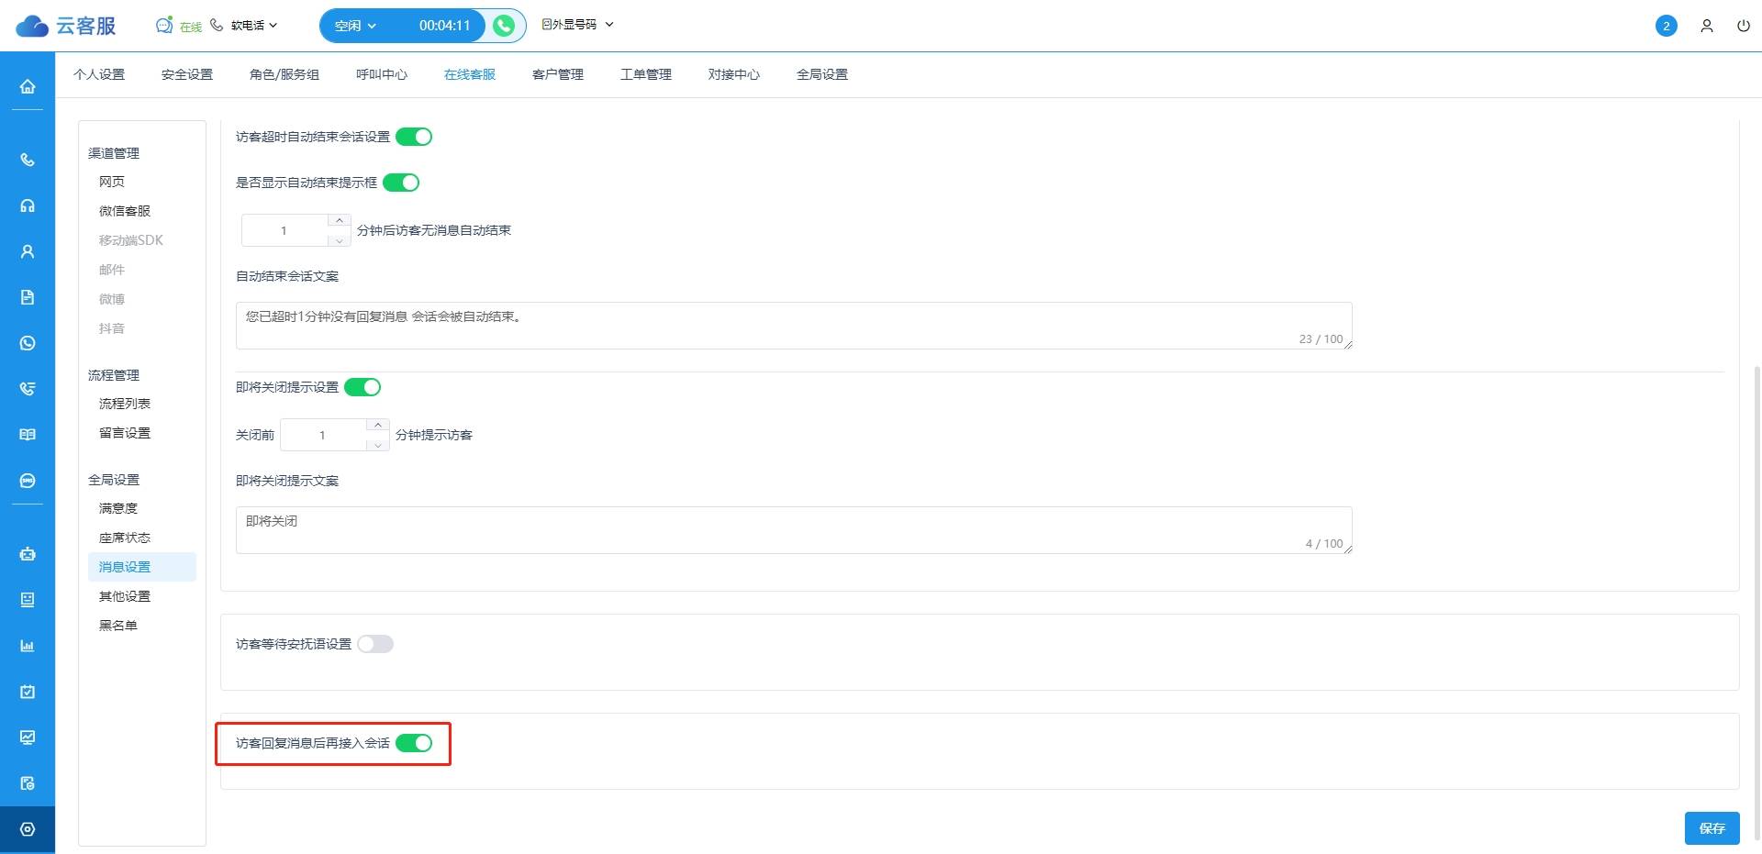Screen dimensions: 1762x854
Task: Open the customer person icon in sidebar
Action: point(28,251)
